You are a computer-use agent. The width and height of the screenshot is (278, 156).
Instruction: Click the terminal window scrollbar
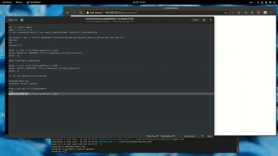pos(238,149)
